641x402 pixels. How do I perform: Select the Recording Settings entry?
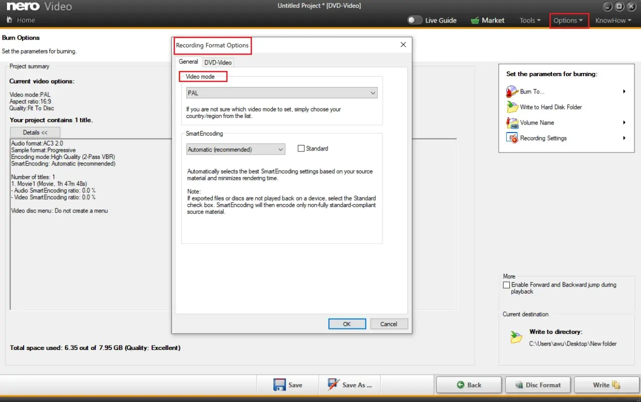(543, 138)
